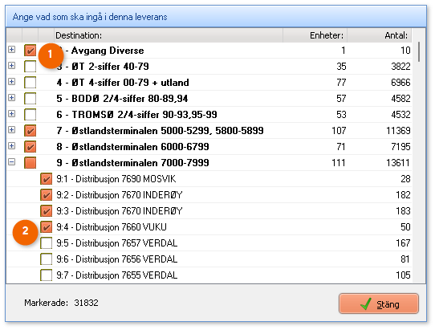The width and height of the screenshot is (435, 330).
Task: Uncheck 9:4 Distribusjon 7660 VUKU
Action: pyautogui.click(x=46, y=227)
